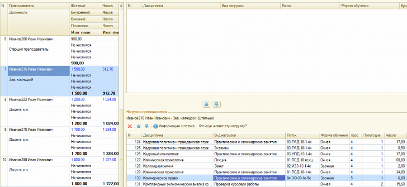Viewport: 407px width, 187px height.
Task: Select row 129 Клиническая психология
Action: [266, 172]
